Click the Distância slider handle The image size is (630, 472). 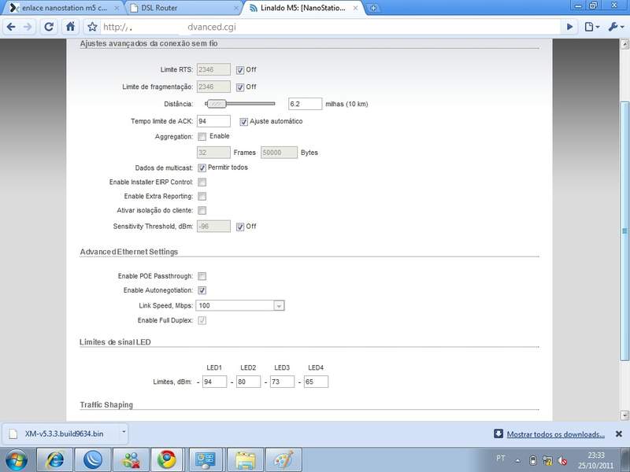(217, 104)
